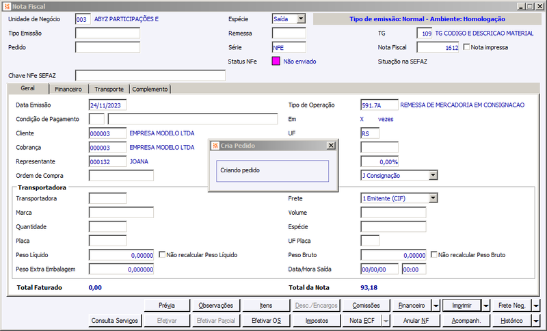
Task: Click the Placa input field
Action: 107,241
